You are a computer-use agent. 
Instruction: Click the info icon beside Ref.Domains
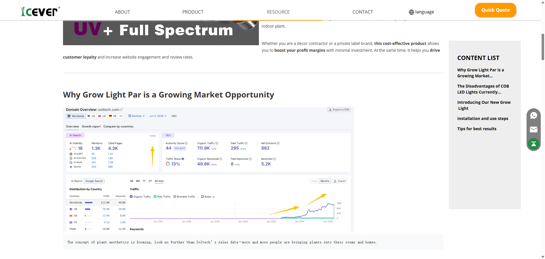(x=278, y=143)
